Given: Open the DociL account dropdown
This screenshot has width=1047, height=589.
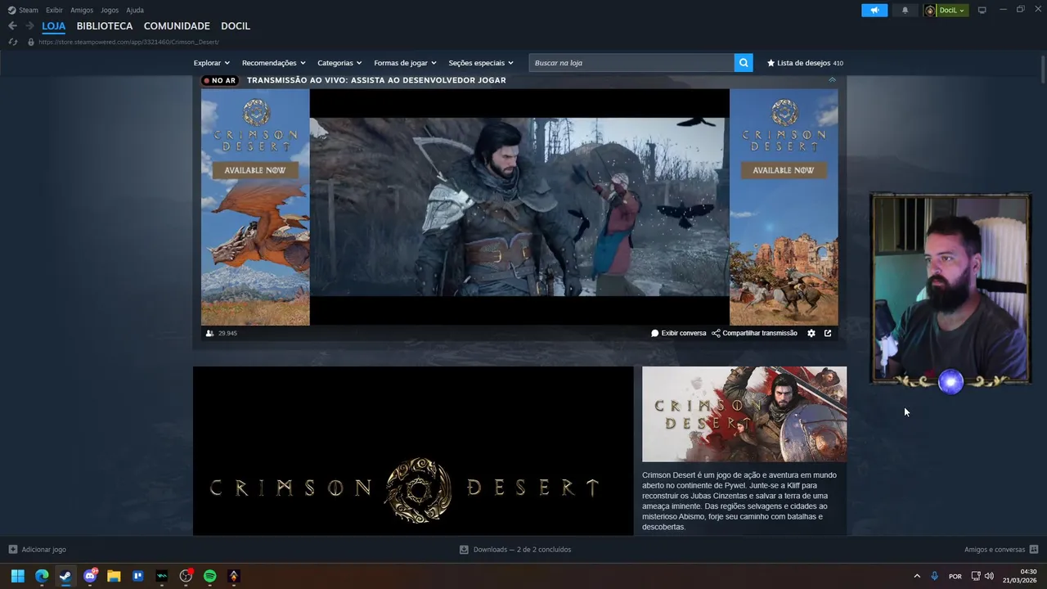Looking at the screenshot, I should 946,11.
